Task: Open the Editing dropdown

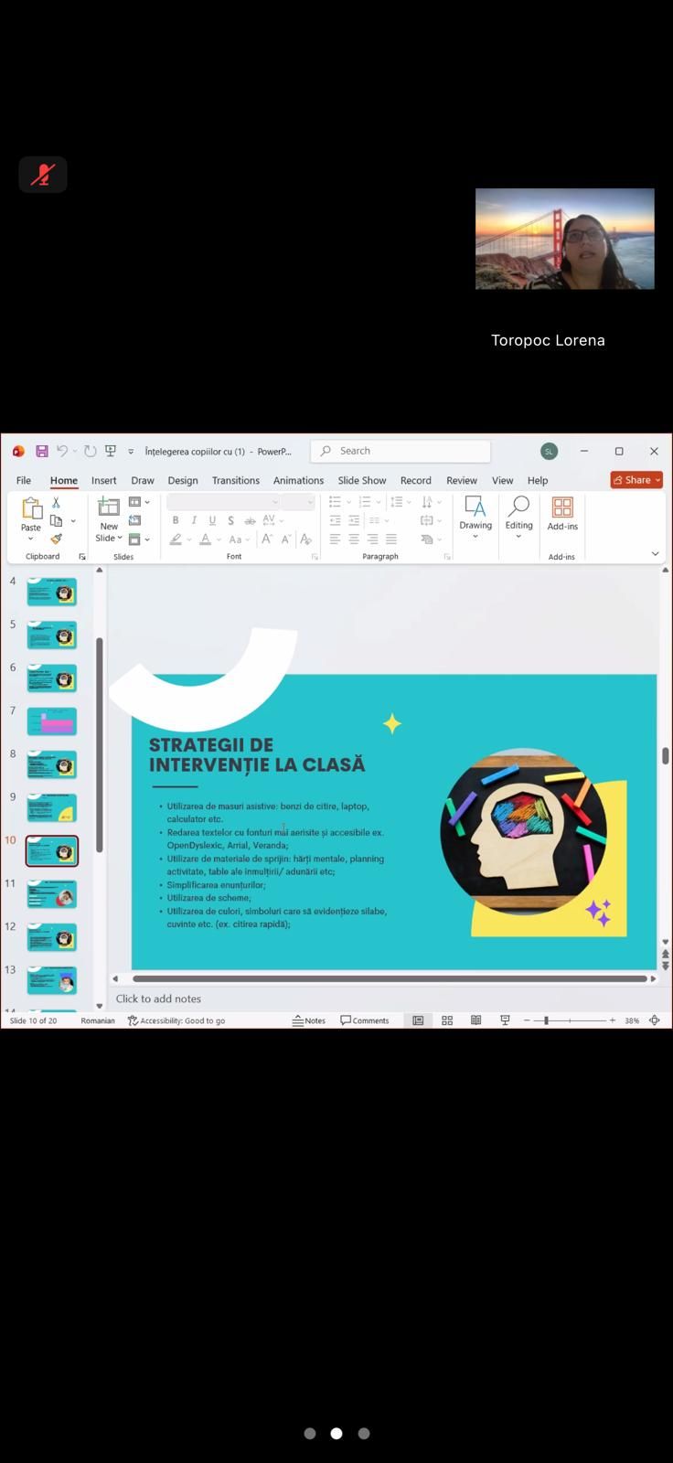Action: coord(518,517)
